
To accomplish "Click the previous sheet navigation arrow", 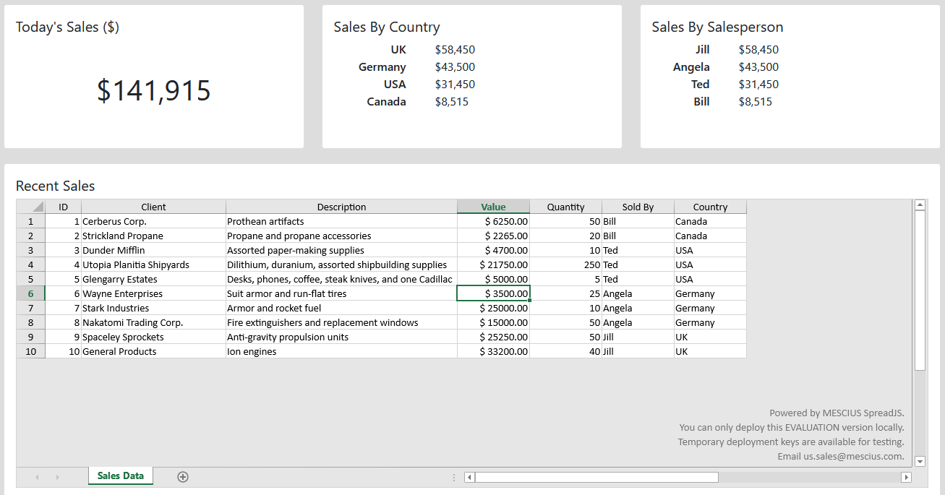I will coord(37,477).
